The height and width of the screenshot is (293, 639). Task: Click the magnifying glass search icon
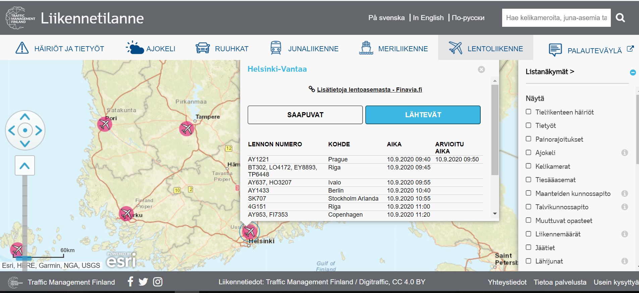point(620,18)
